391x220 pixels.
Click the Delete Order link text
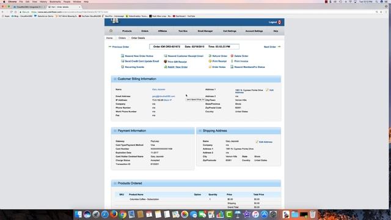(x=241, y=56)
